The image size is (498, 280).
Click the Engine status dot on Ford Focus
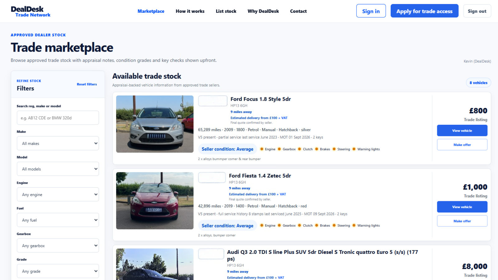point(262,149)
